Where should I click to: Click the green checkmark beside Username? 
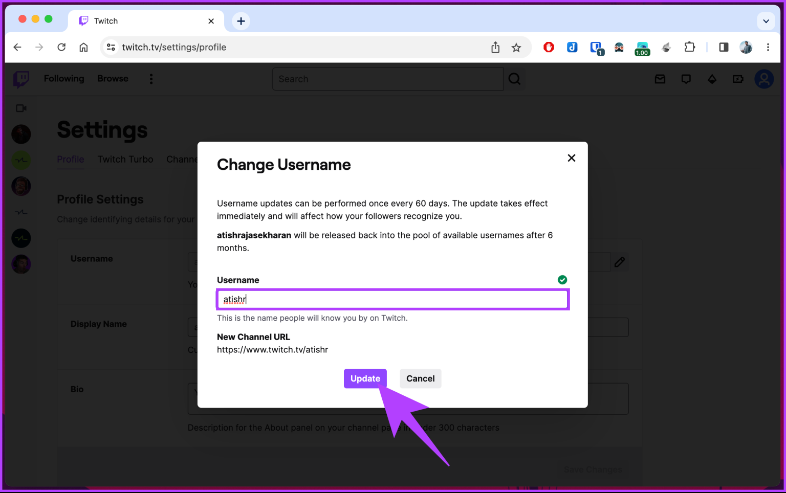[x=562, y=280]
